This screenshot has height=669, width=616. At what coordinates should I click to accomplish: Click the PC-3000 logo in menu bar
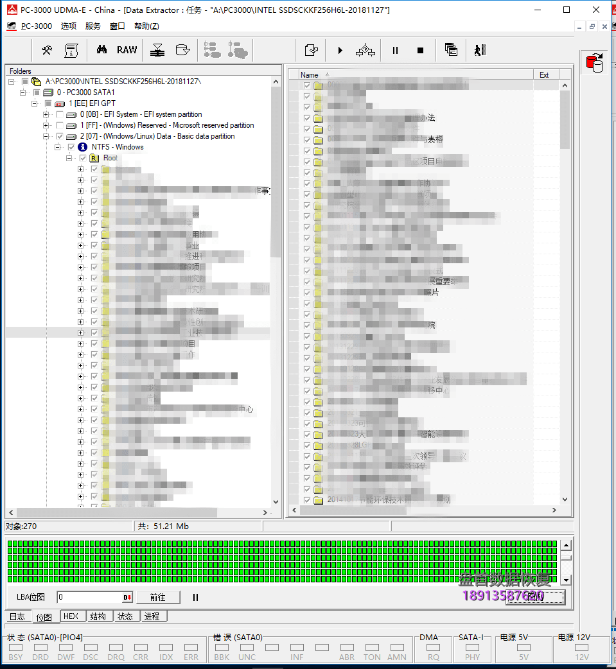[12, 26]
